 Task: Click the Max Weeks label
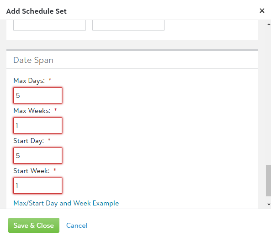(32, 111)
